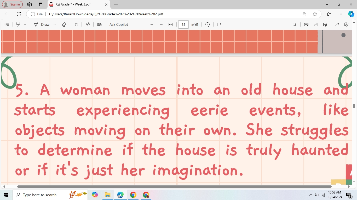Add this page to favorites star
The height and width of the screenshot is (200, 357).
pos(315,14)
